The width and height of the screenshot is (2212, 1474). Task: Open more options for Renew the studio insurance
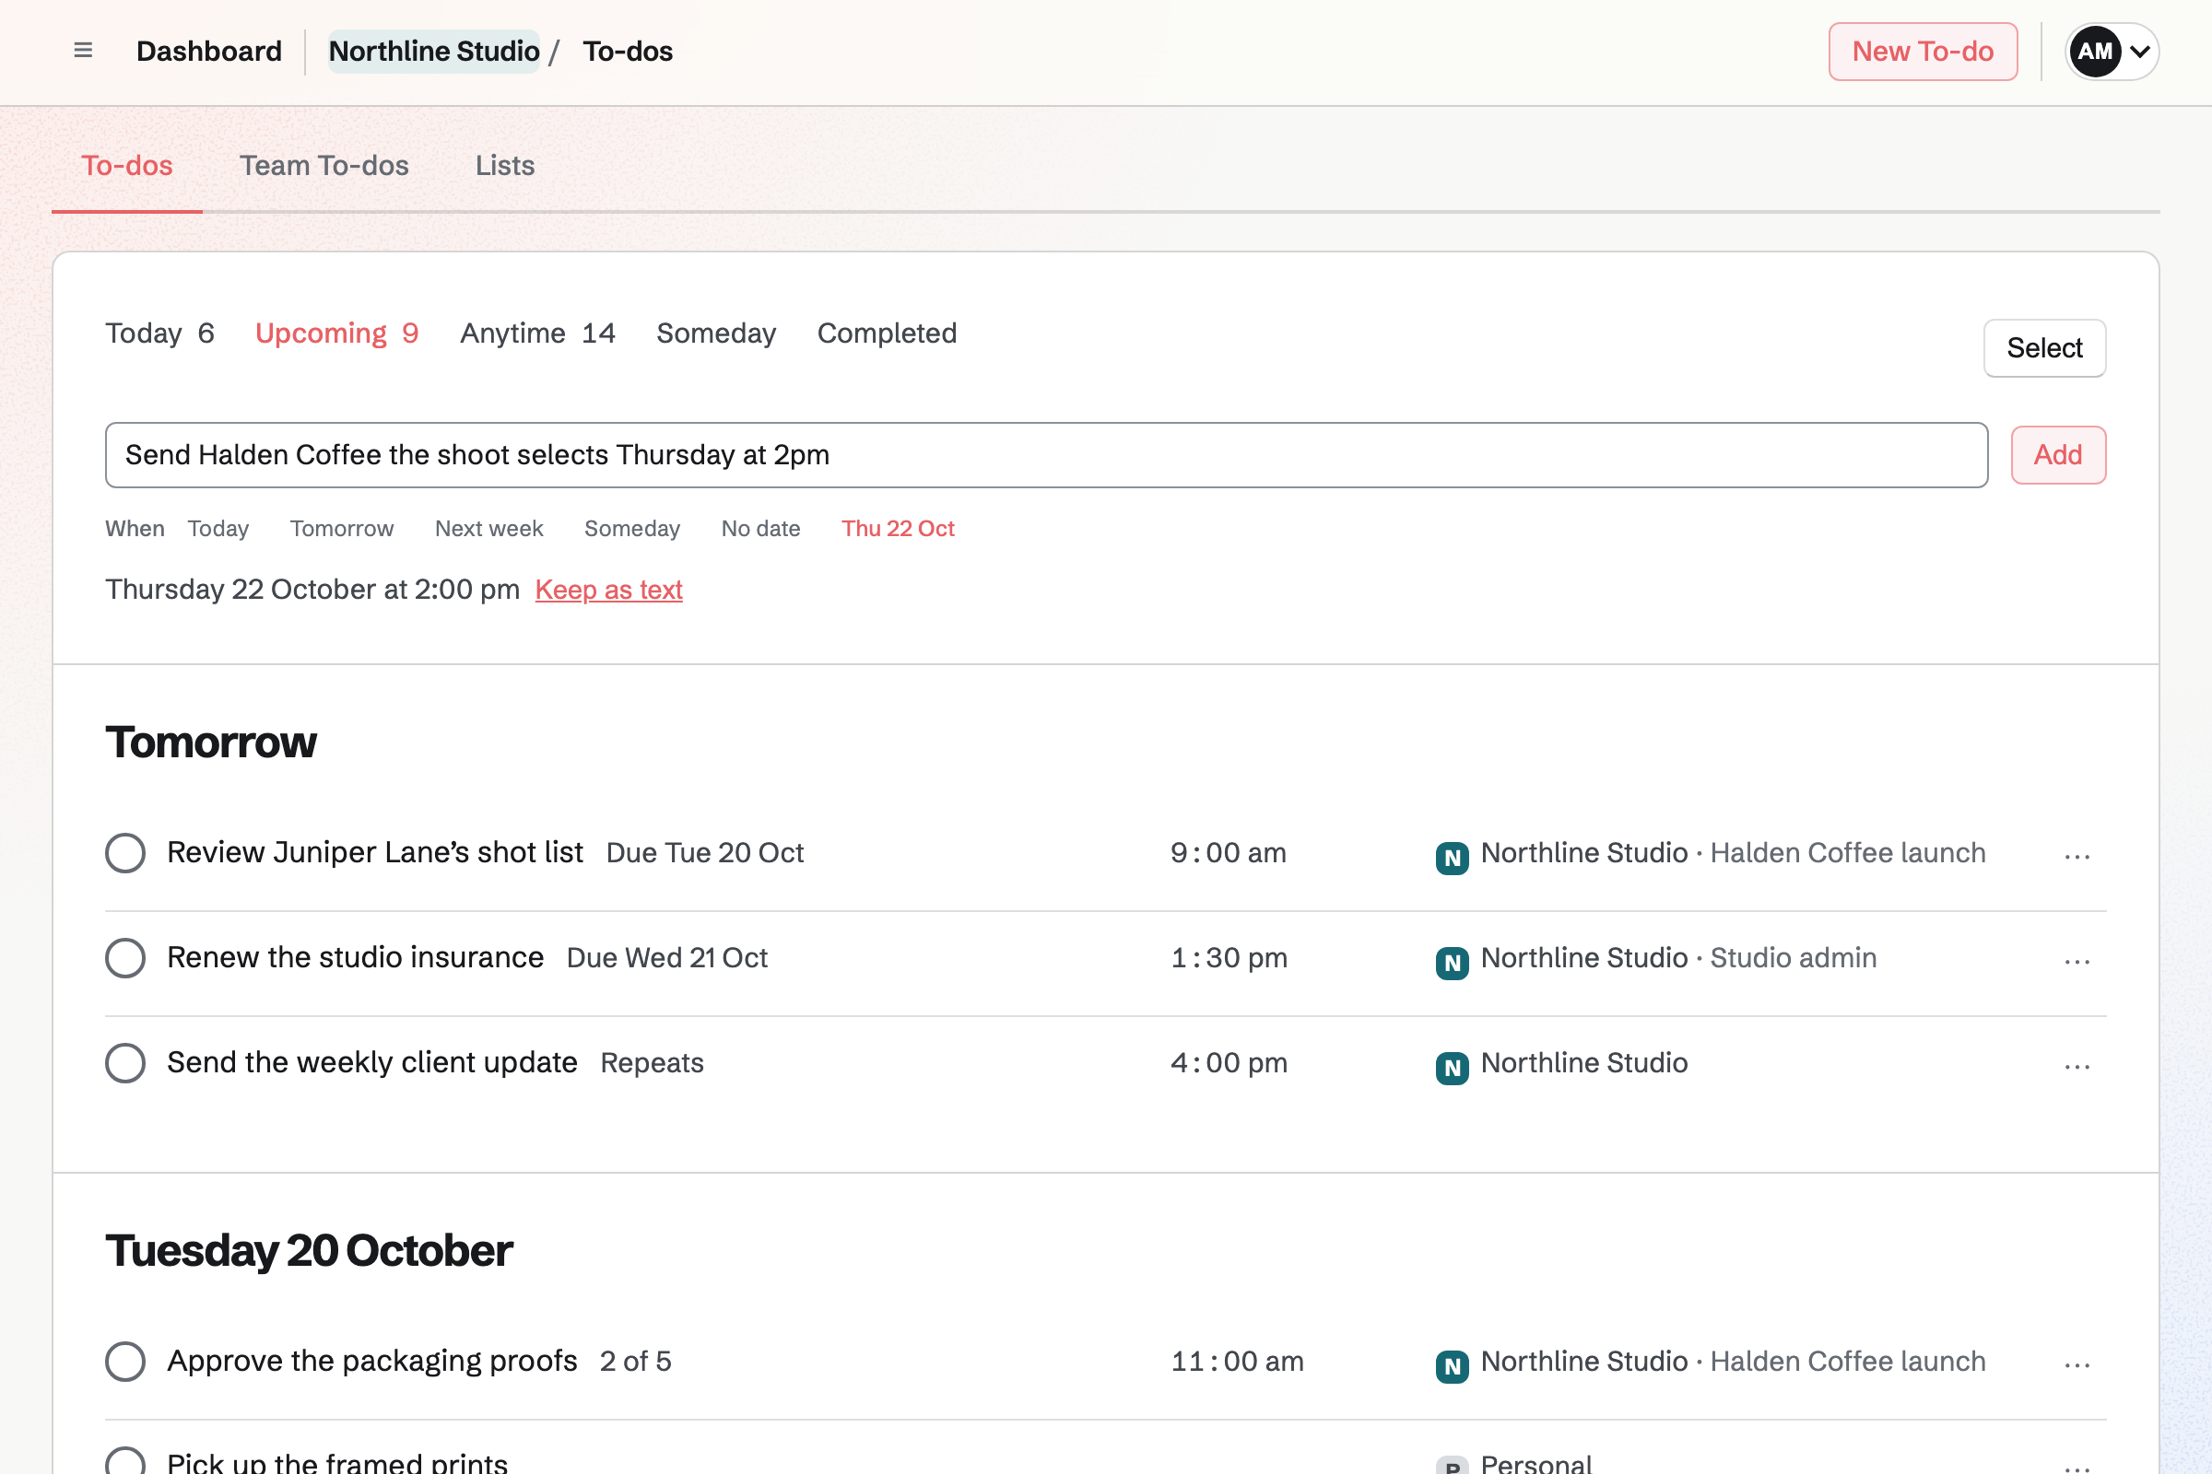[x=2077, y=962]
